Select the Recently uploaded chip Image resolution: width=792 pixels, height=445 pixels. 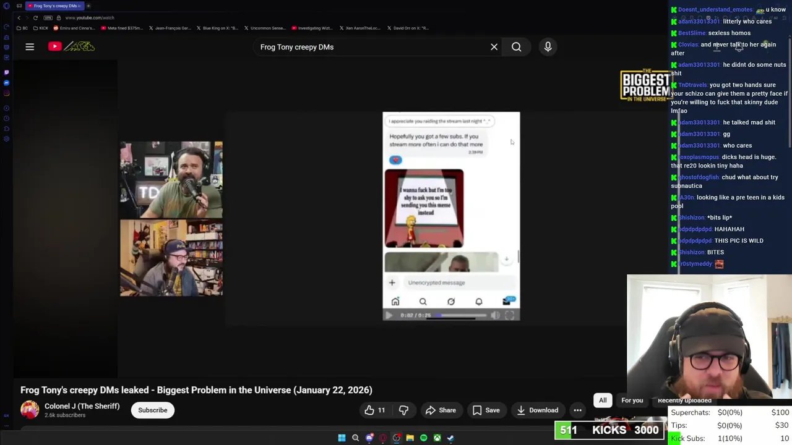(x=684, y=400)
